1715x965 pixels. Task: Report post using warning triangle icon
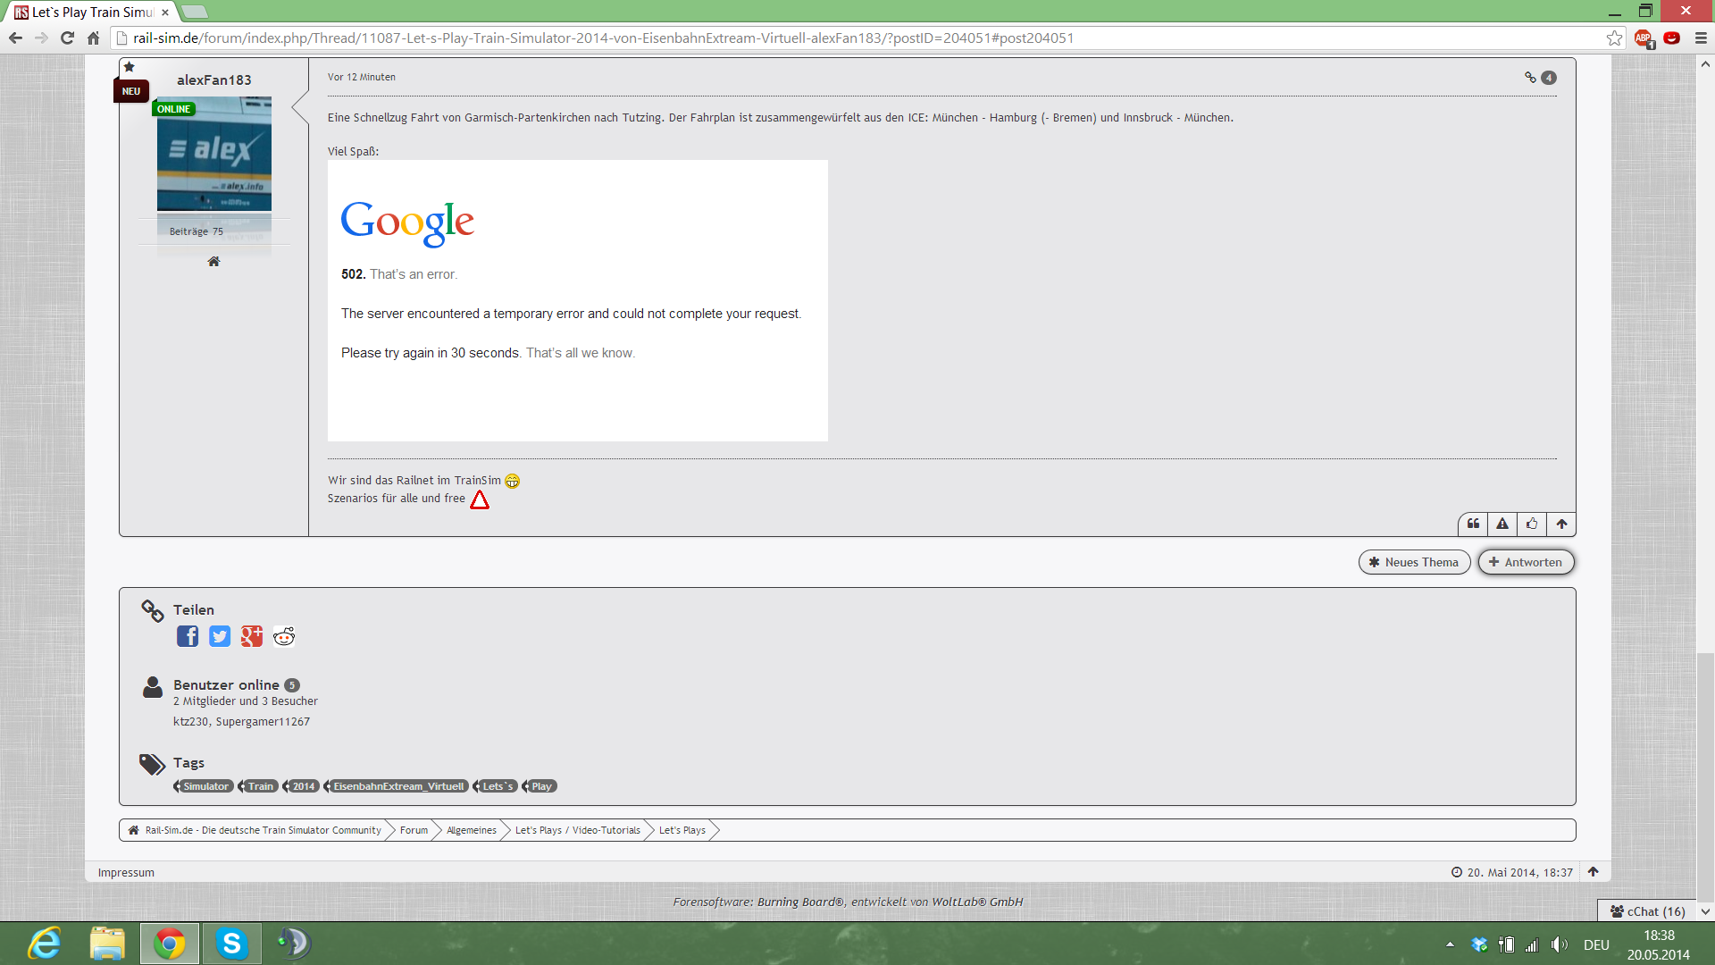(x=1502, y=524)
